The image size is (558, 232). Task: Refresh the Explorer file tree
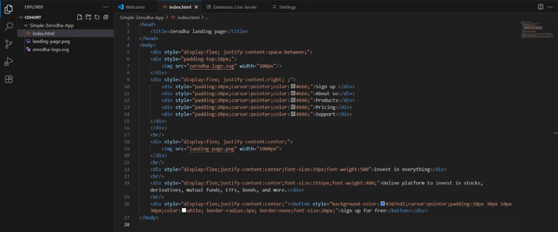(97, 17)
